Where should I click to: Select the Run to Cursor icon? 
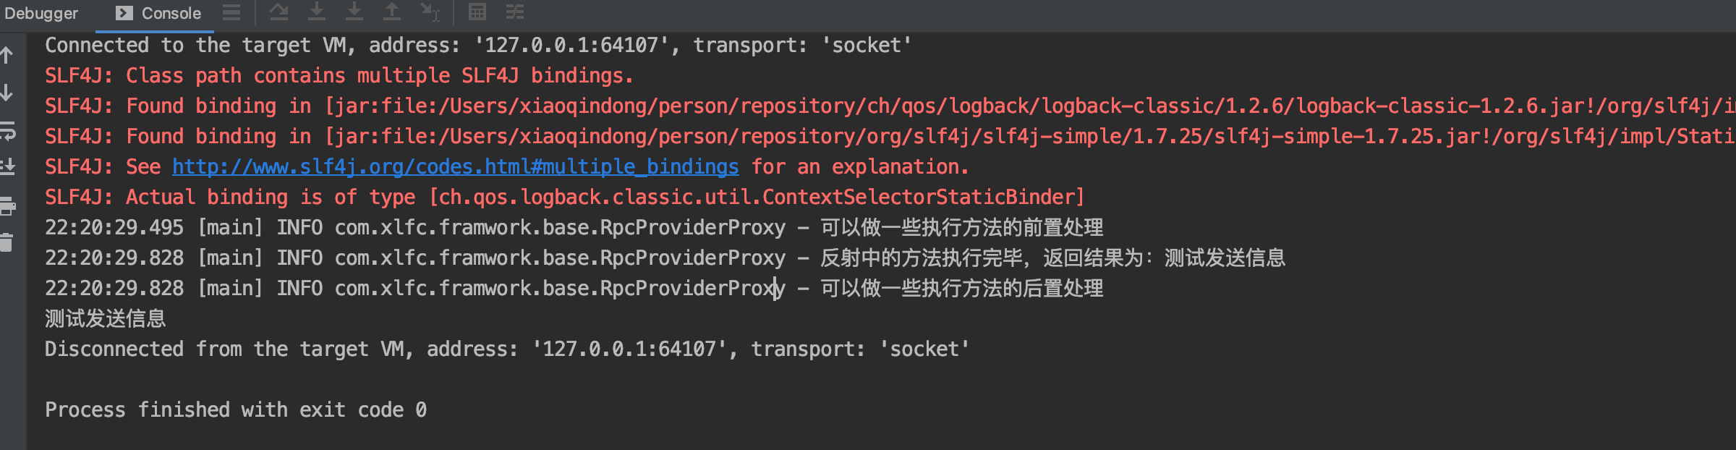click(x=431, y=12)
